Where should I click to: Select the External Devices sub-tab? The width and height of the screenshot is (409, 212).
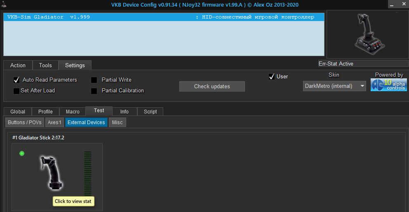[86, 122]
